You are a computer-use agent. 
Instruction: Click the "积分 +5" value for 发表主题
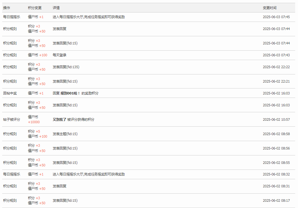click(34, 131)
